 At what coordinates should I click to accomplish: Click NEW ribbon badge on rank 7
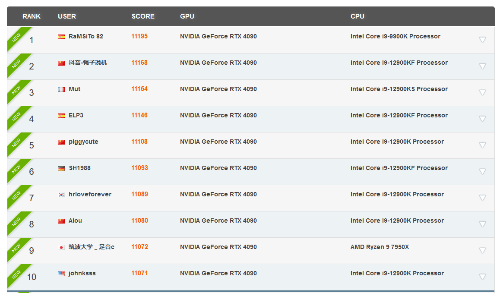click(17, 195)
